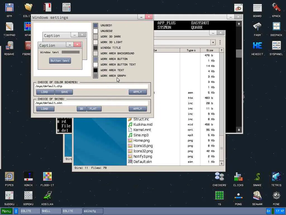Change the En keyboard language indicator
Viewport: 286px width, 215px height.
pyautogui.click(x=268, y=211)
